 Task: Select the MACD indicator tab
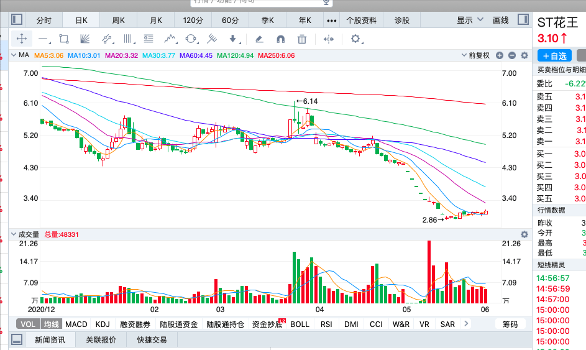[76, 324]
